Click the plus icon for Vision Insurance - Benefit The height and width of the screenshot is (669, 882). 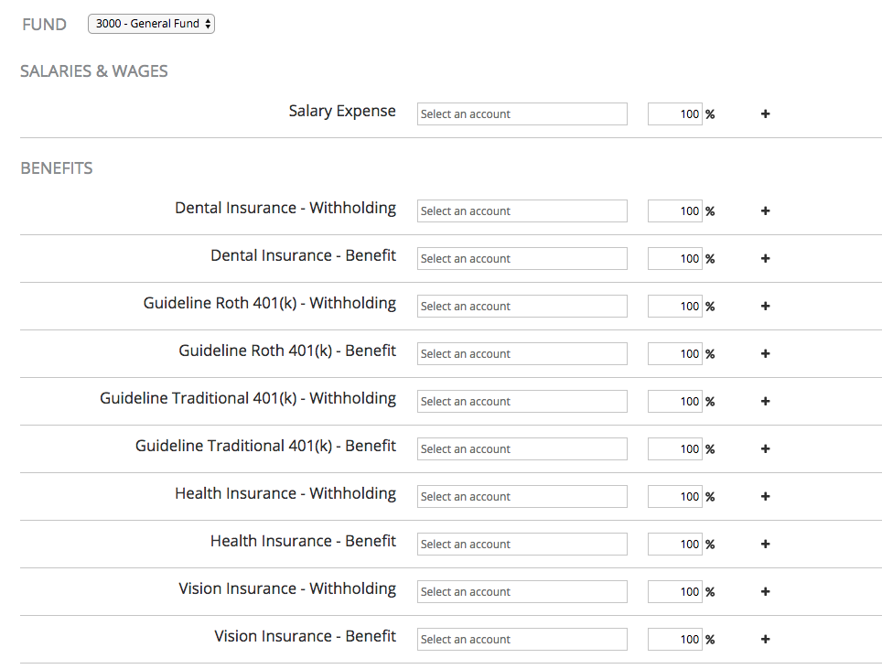point(765,639)
